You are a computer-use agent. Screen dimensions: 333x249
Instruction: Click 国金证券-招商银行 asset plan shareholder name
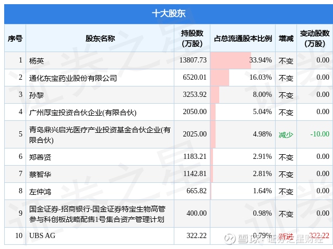(x=97, y=214)
